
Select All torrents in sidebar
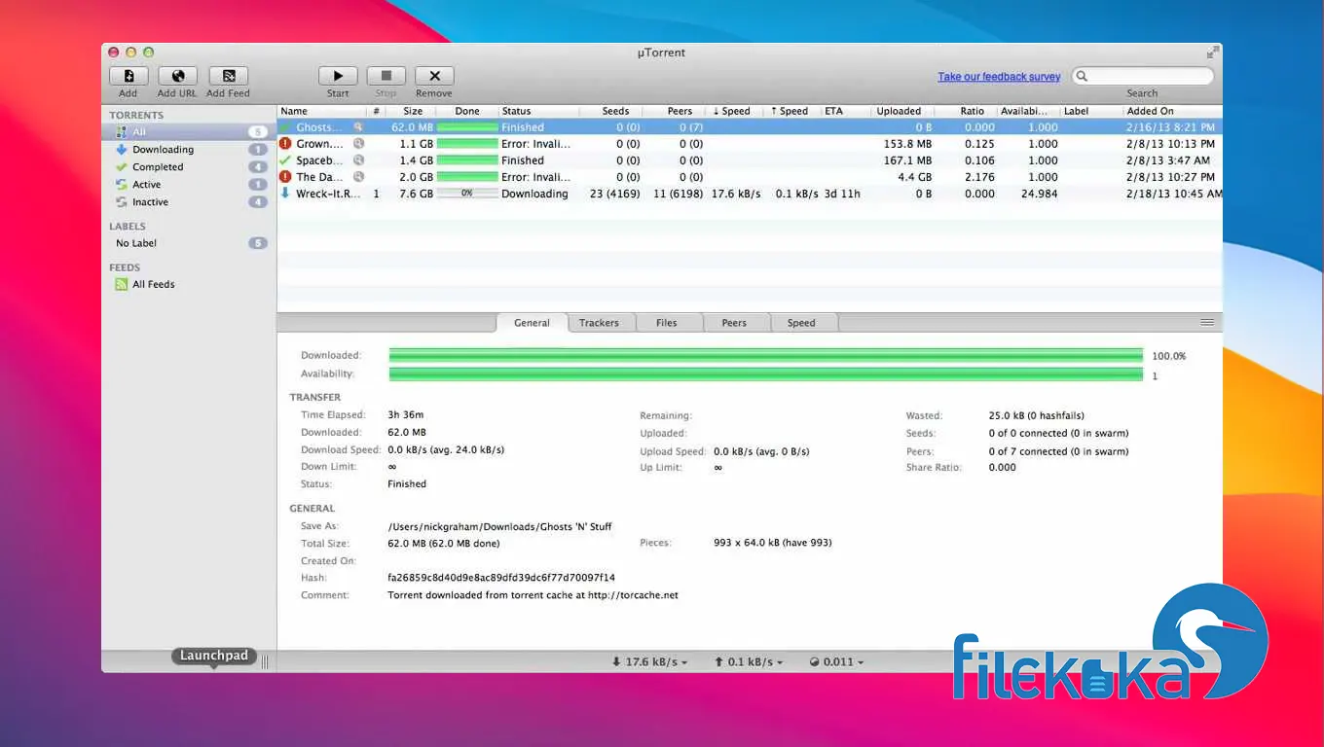click(189, 131)
